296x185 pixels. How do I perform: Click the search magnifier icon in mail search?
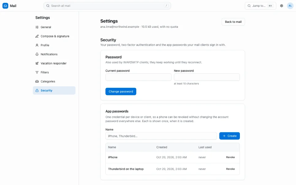(x=48, y=6)
